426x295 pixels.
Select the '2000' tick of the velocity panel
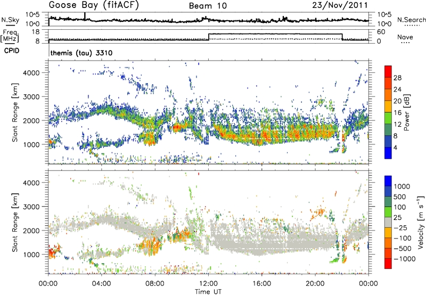[x=31, y=231]
